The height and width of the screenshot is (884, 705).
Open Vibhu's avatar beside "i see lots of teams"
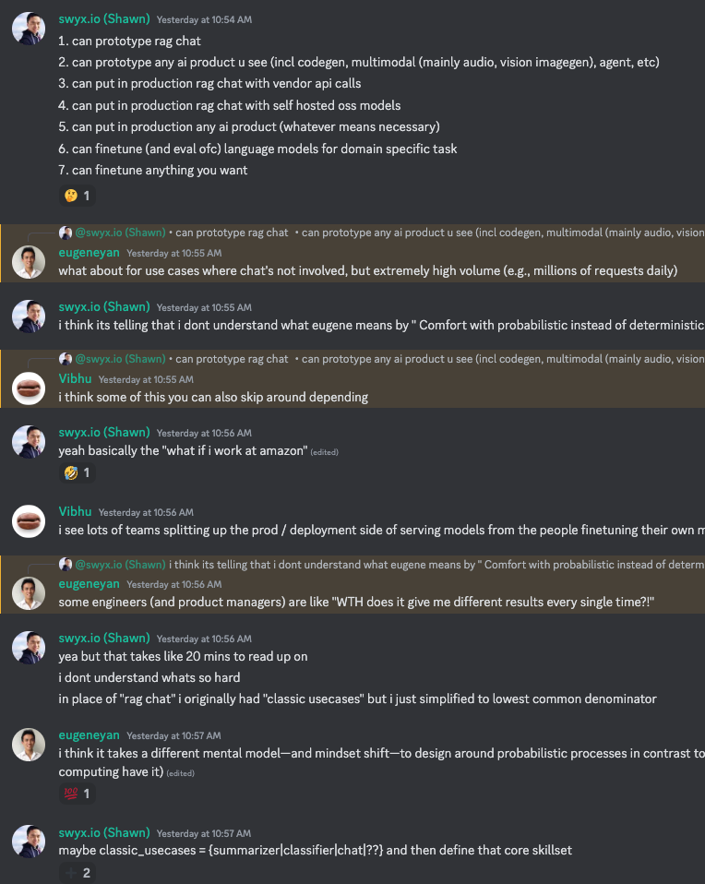(x=29, y=521)
